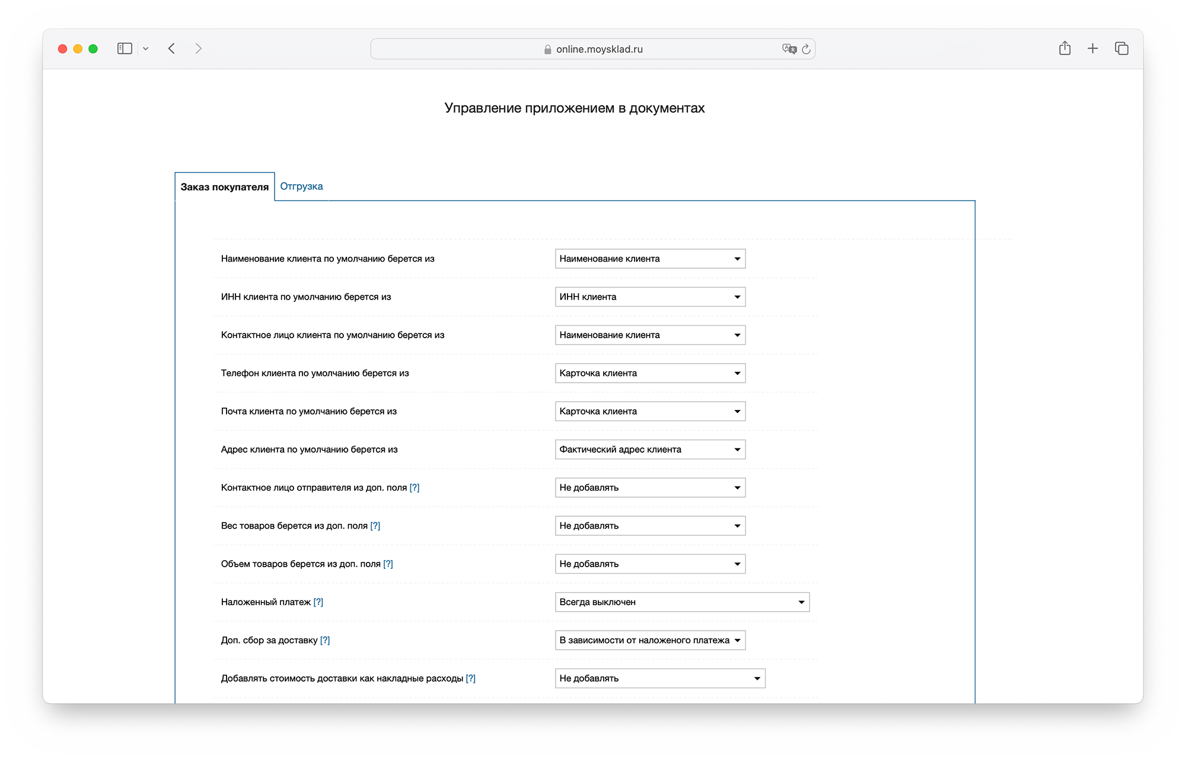Viewport: 1186px width, 760px height.
Task: Click the browser forward arrow
Action: click(x=199, y=49)
